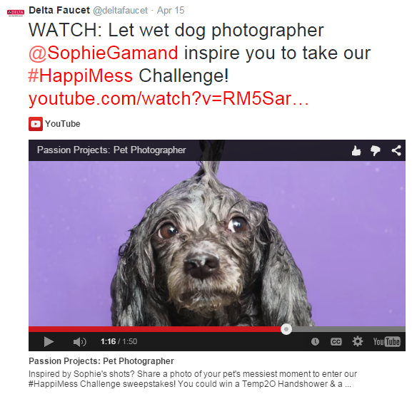Open the Apr 15 tweet timestamp

coord(171,11)
